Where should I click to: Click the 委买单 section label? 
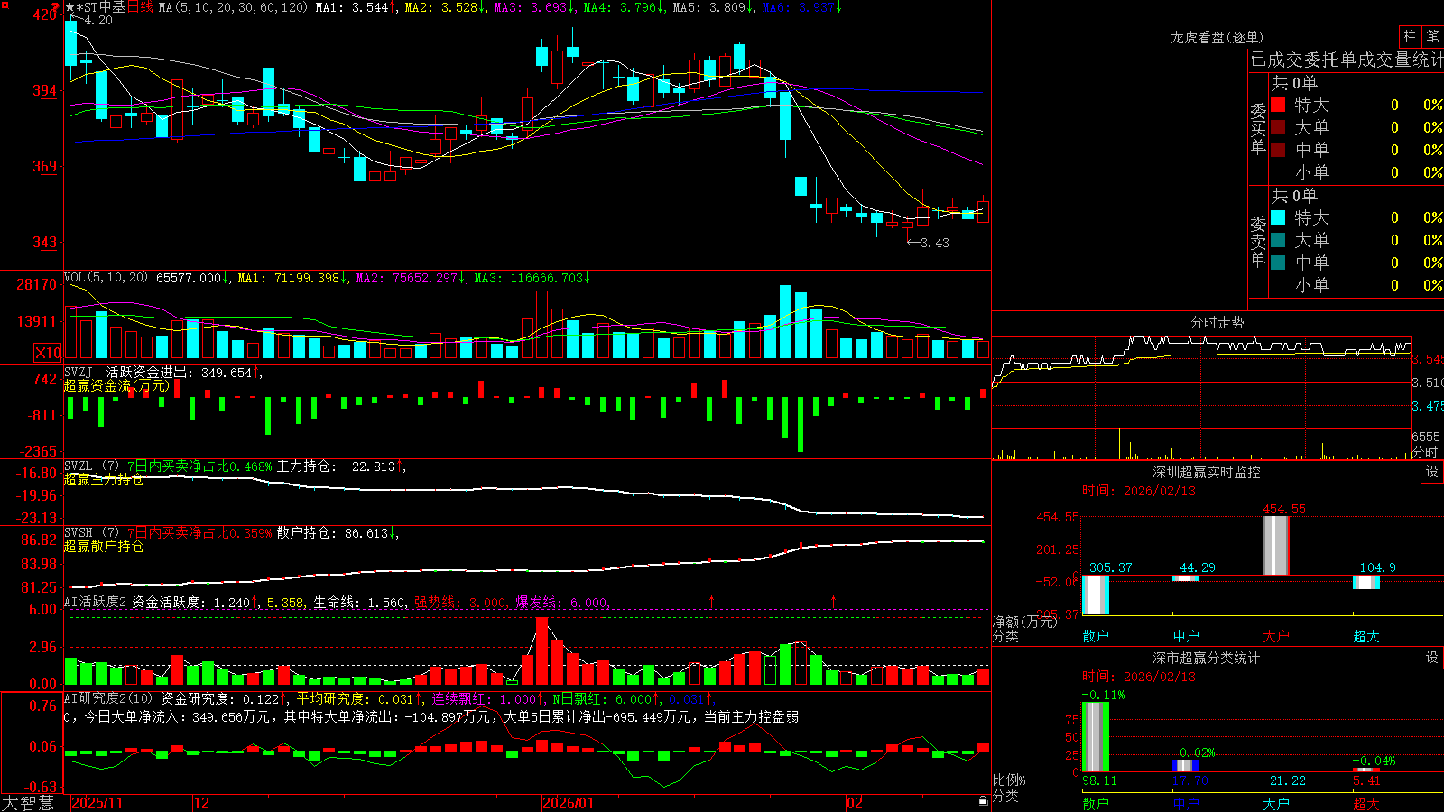click(1258, 129)
